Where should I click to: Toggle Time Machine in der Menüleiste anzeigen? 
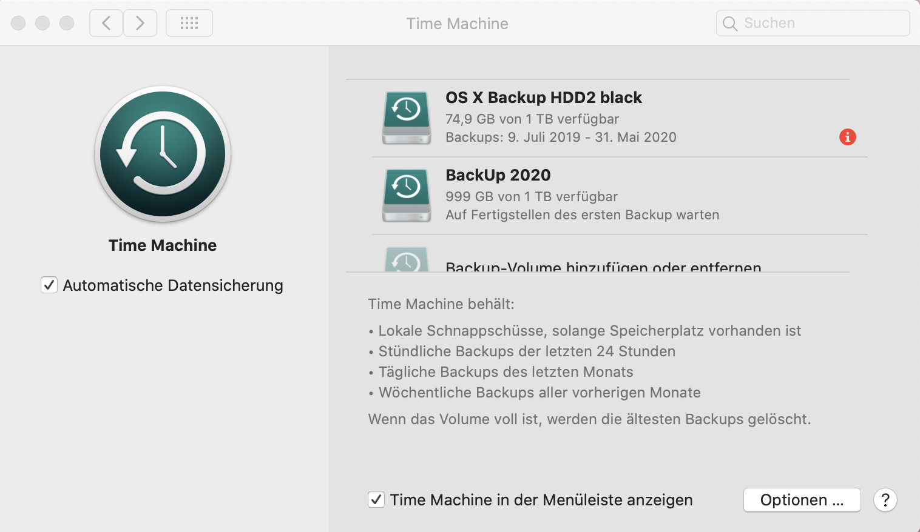(376, 500)
